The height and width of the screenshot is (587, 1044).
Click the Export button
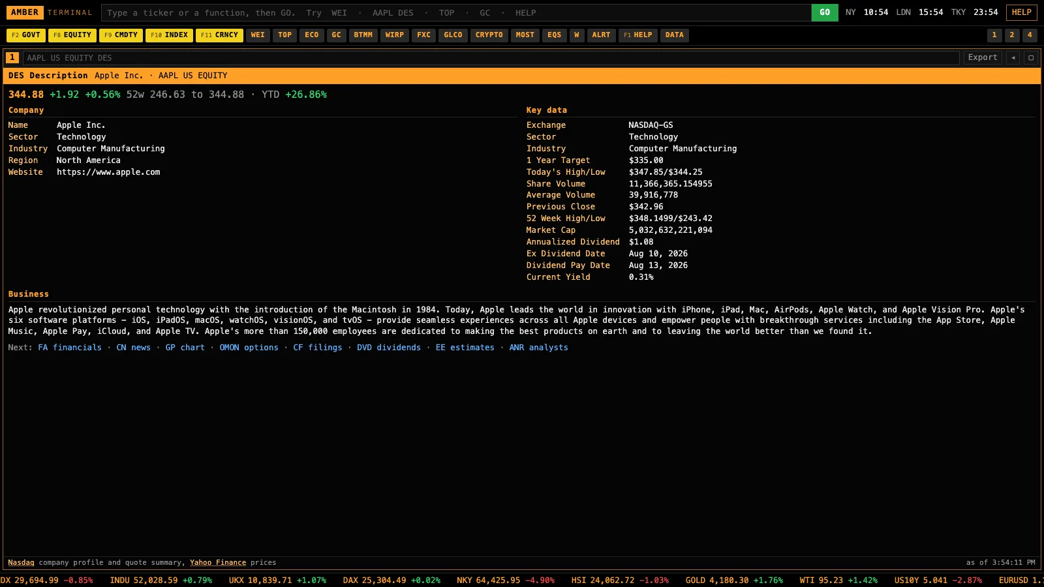983,57
